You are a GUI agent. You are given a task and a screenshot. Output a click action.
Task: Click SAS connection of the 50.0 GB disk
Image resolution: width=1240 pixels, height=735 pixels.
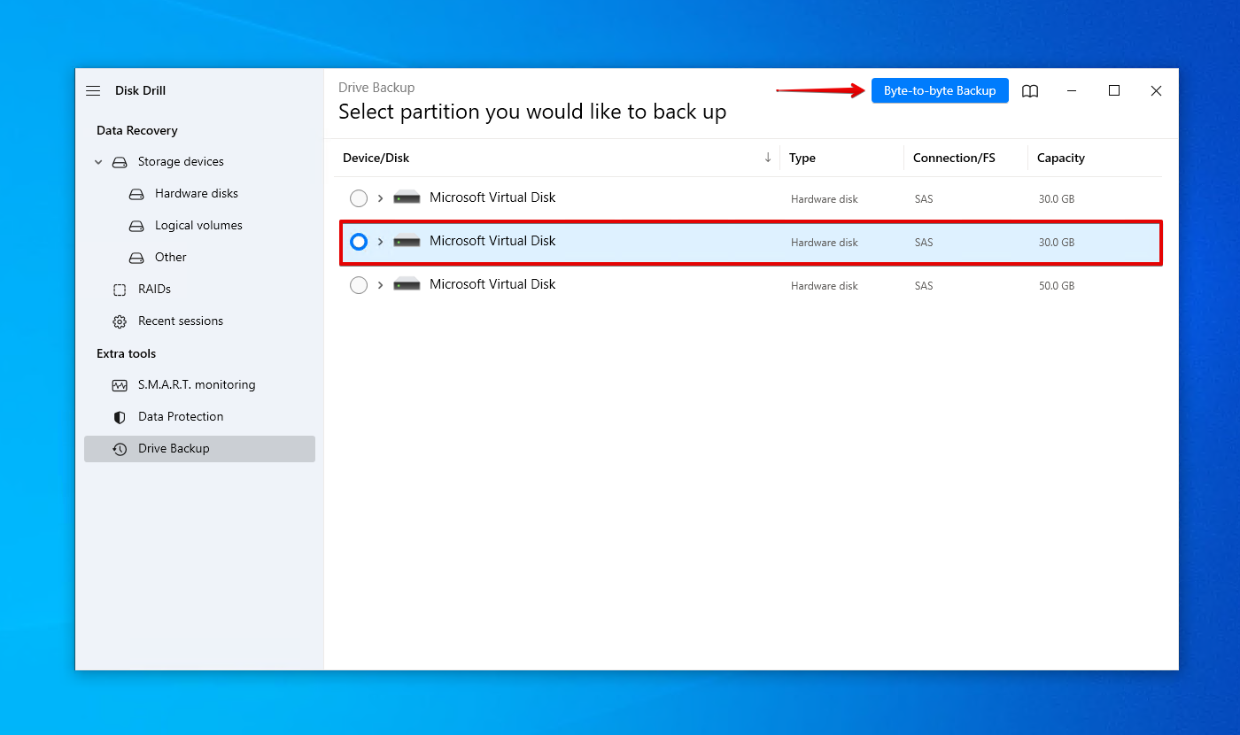924,286
